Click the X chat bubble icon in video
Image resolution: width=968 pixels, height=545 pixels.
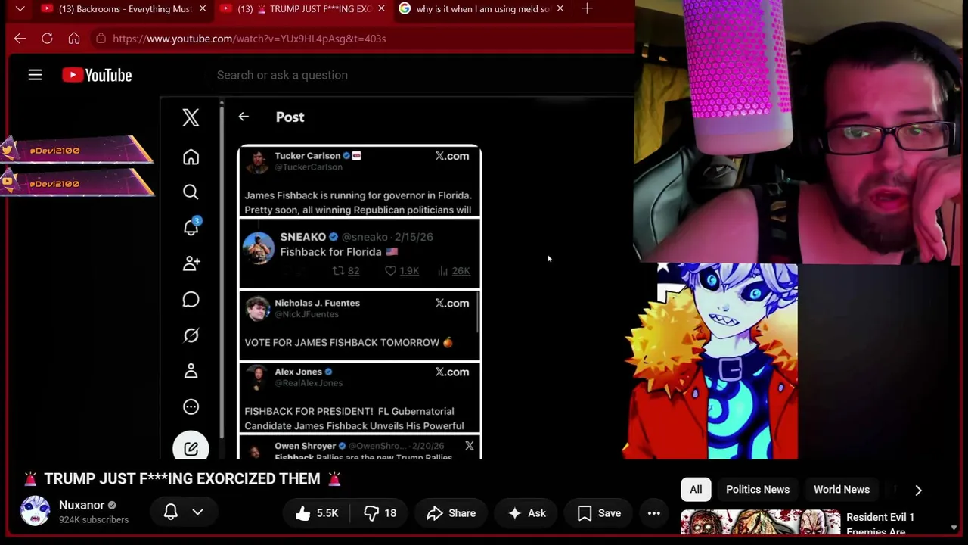(191, 300)
